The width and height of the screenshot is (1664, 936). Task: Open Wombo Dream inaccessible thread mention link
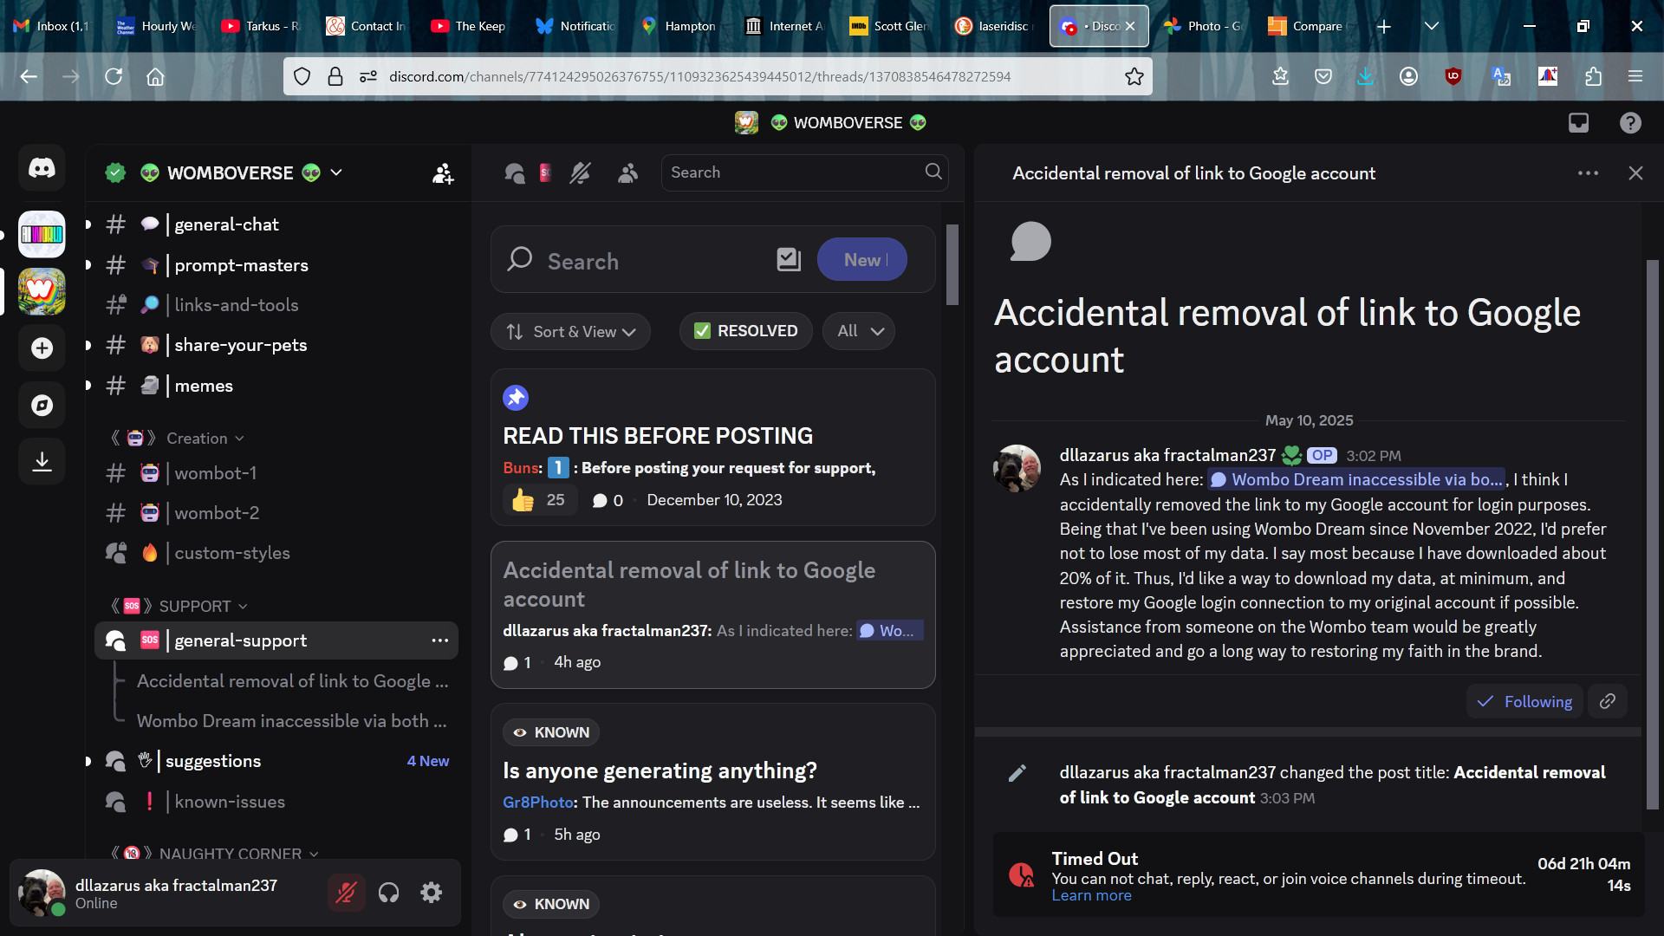click(1356, 479)
